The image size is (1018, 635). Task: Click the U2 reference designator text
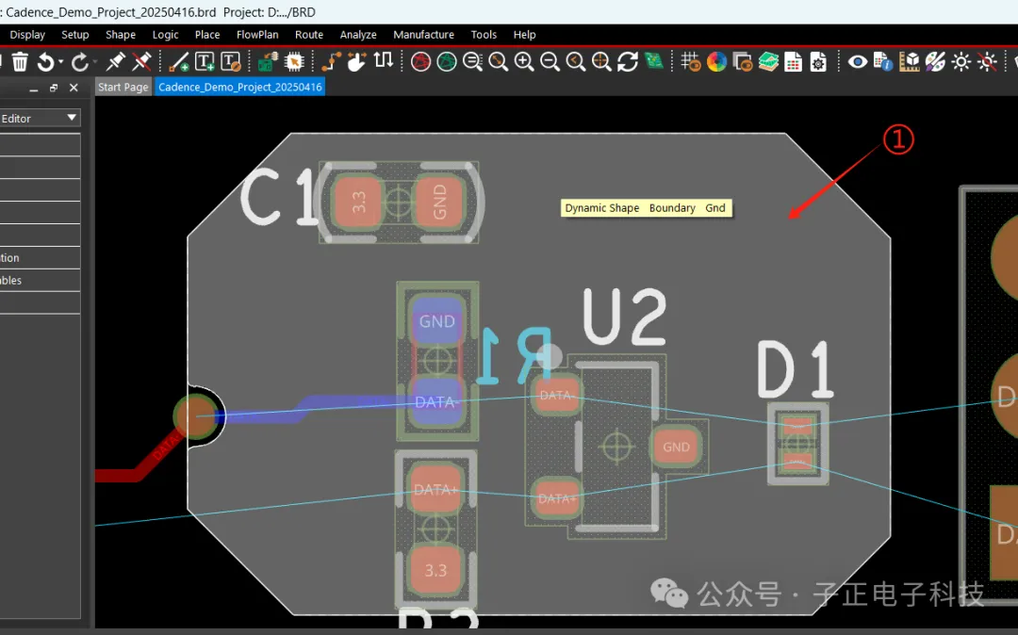click(x=625, y=317)
